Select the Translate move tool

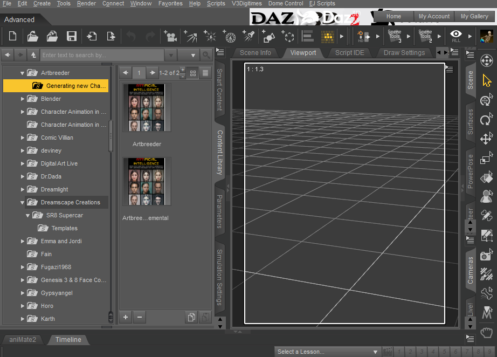pyautogui.click(x=487, y=138)
